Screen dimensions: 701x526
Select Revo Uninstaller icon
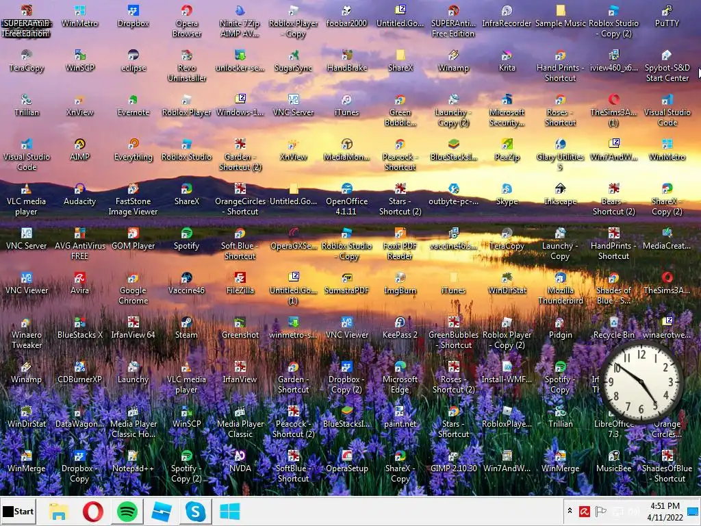click(x=186, y=66)
